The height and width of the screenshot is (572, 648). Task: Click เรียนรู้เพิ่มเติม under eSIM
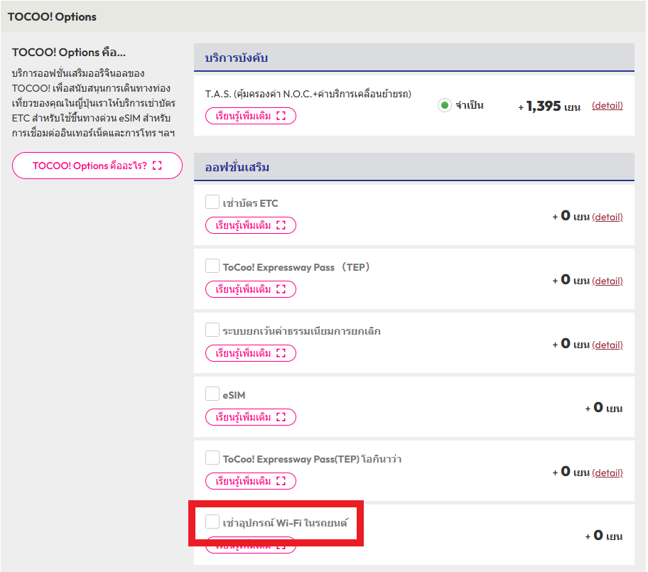(x=250, y=417)
